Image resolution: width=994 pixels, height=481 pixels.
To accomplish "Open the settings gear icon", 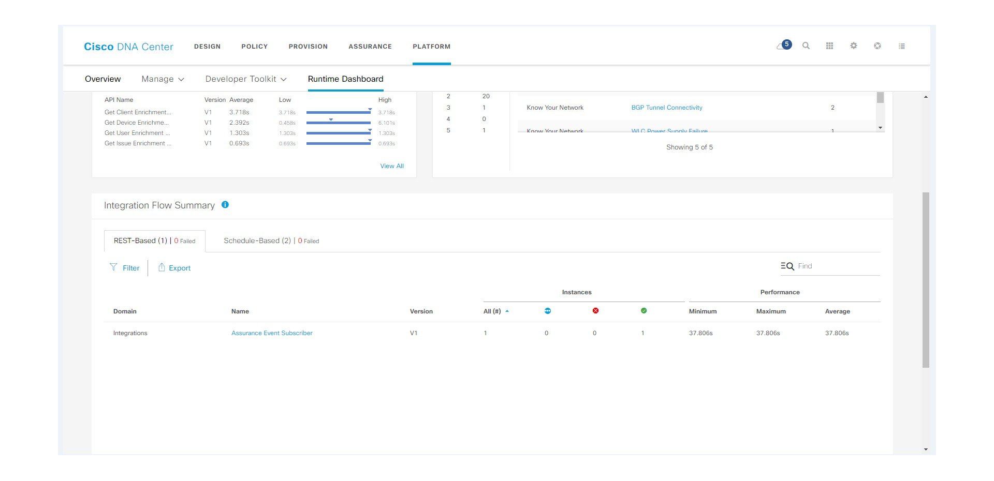I will click(853, 46).
